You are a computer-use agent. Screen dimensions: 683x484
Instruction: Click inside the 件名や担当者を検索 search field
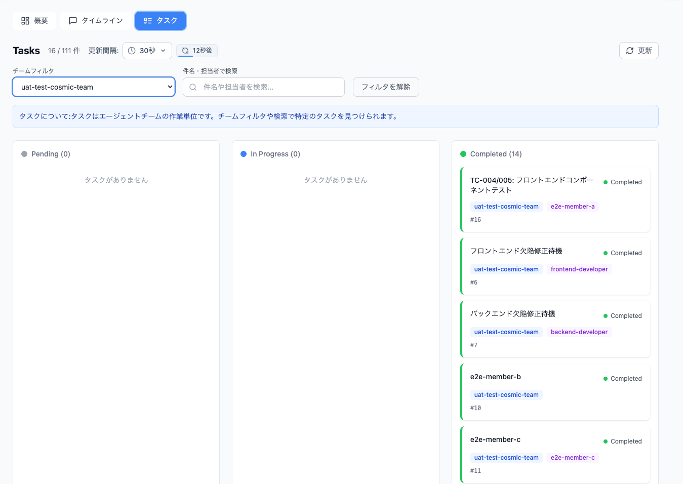coord(263,87)
